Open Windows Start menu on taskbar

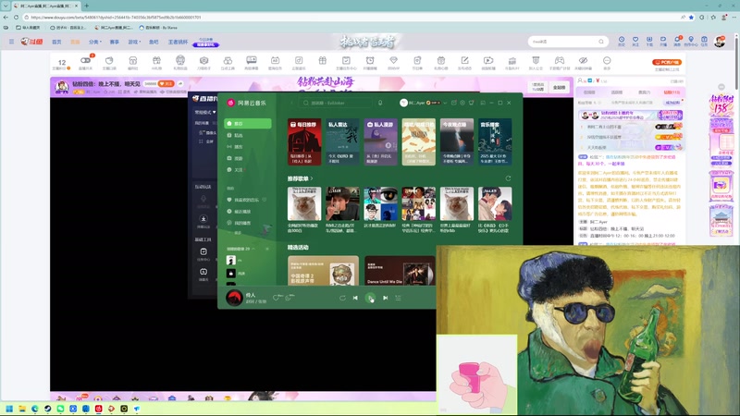(x=9, y=409)
